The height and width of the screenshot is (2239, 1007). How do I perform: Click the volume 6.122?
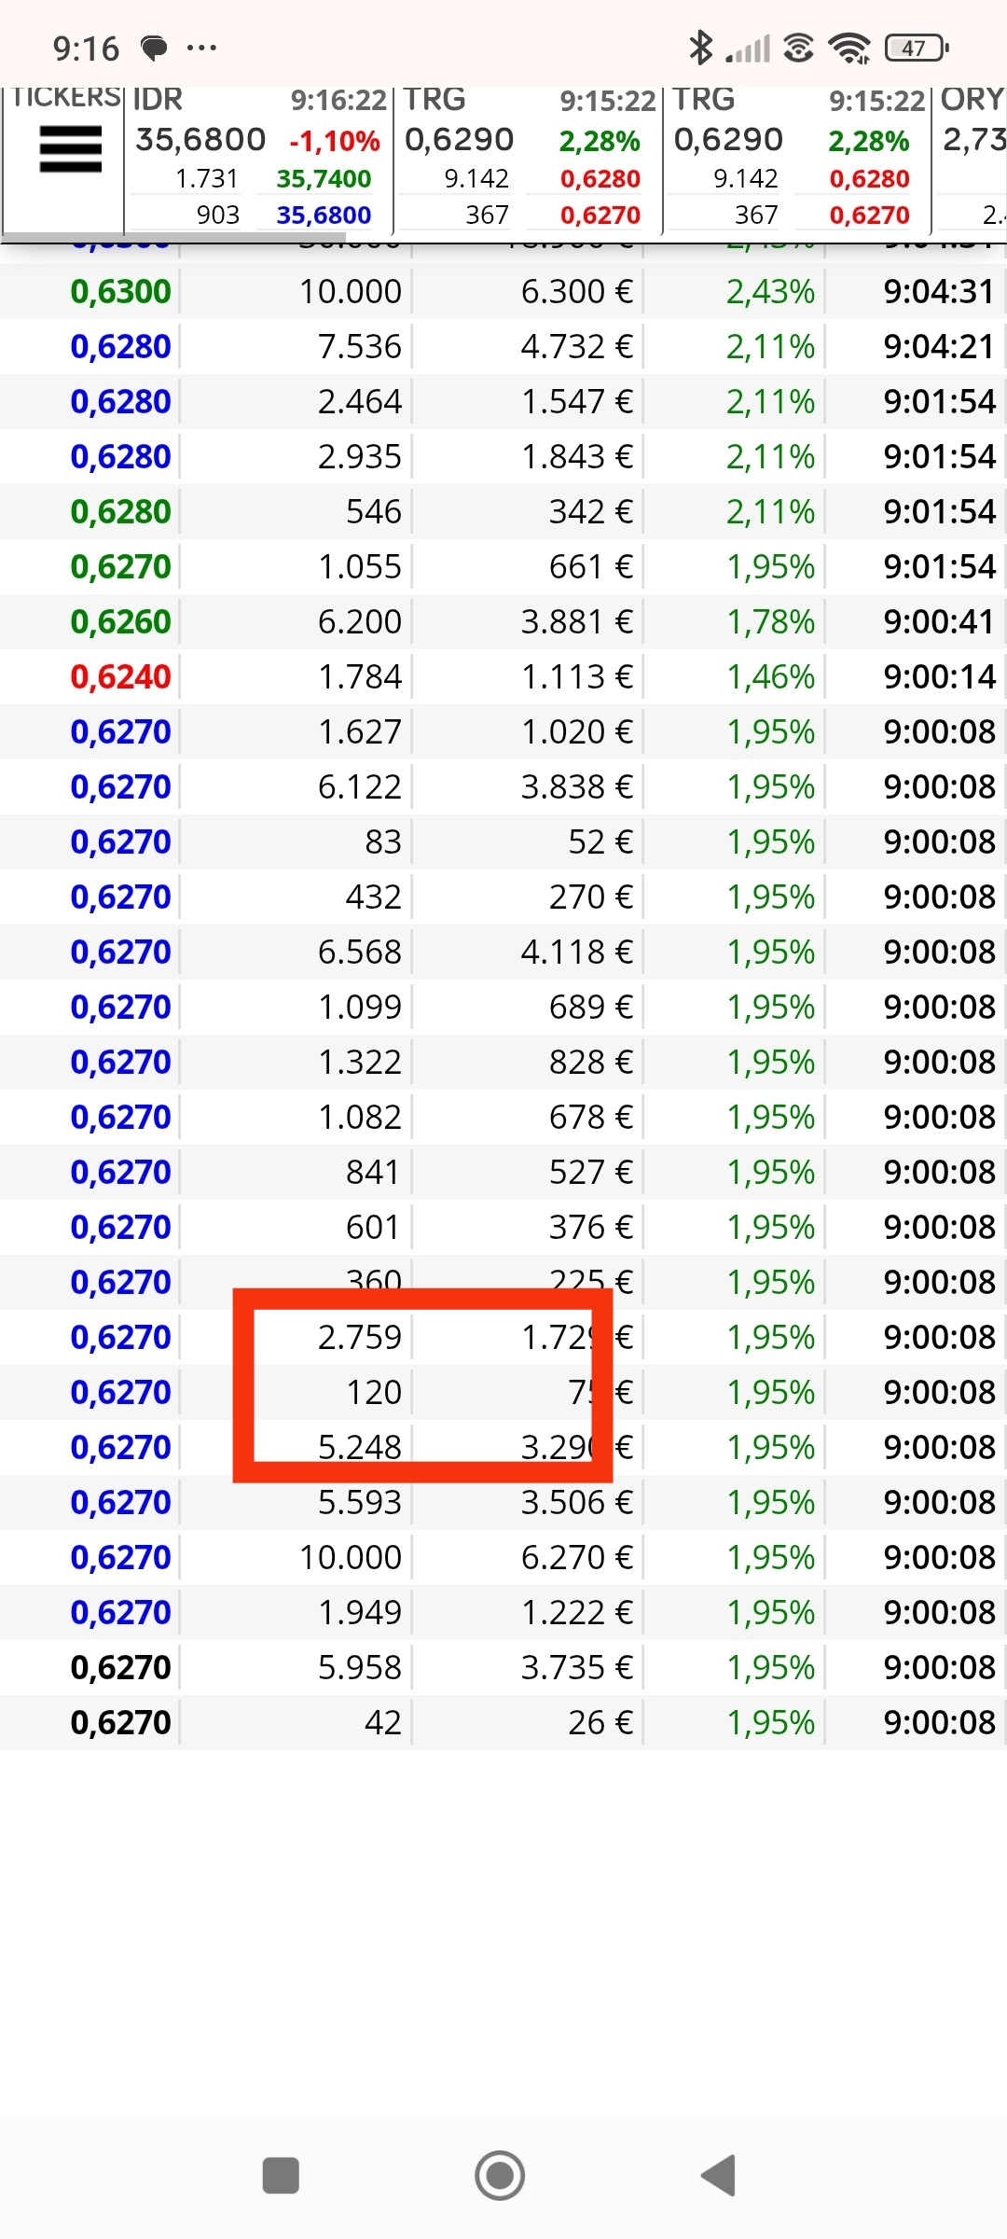(360, 787)
